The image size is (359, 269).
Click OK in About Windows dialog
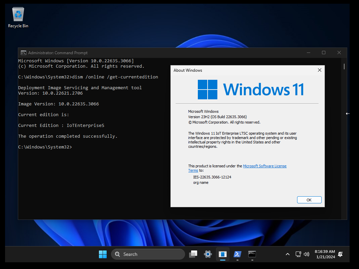click(x=309, y=200)
